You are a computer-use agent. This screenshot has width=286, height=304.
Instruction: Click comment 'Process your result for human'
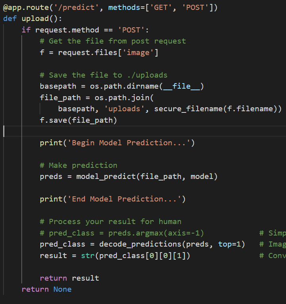tap(111, 222)
